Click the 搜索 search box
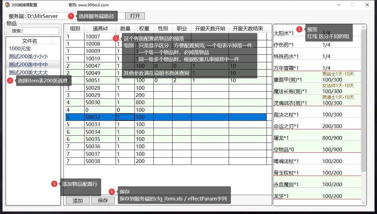Image resolution: width=377 pixels, height=214 pixels. click(x=41, y=31)
